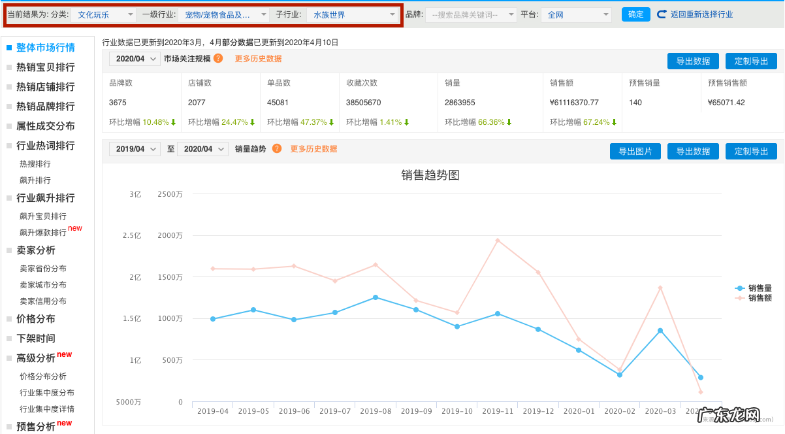
Task: Click the square icon beside 卖家分析
Action: tap(9, 250)
